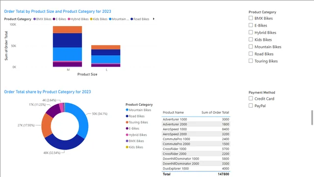This screenshot has width=314, height=177.
Task: Click orange Touring segment of M bar
Action: pos(67,29)
